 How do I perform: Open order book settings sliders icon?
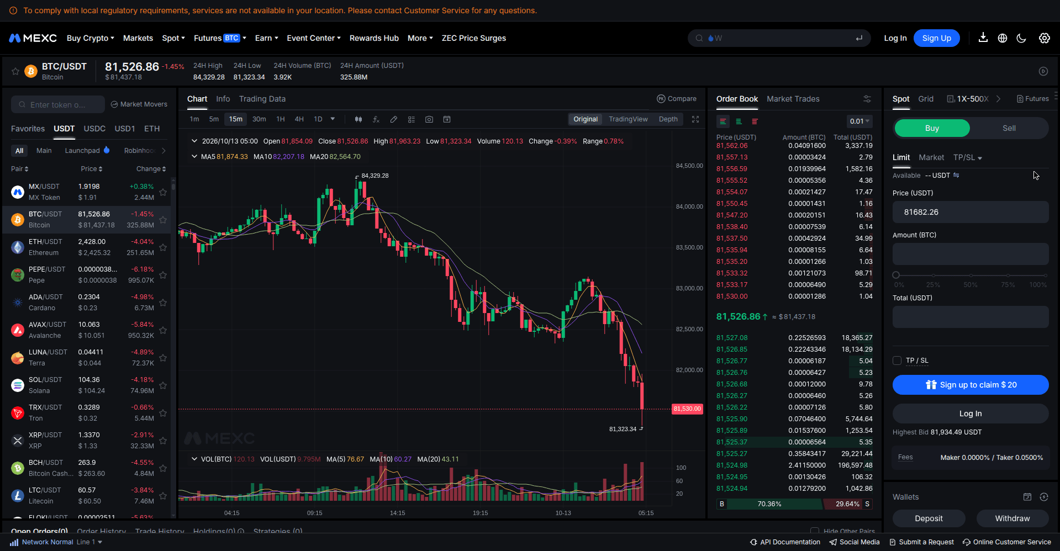pyautogui.click(x=867, y=99)
